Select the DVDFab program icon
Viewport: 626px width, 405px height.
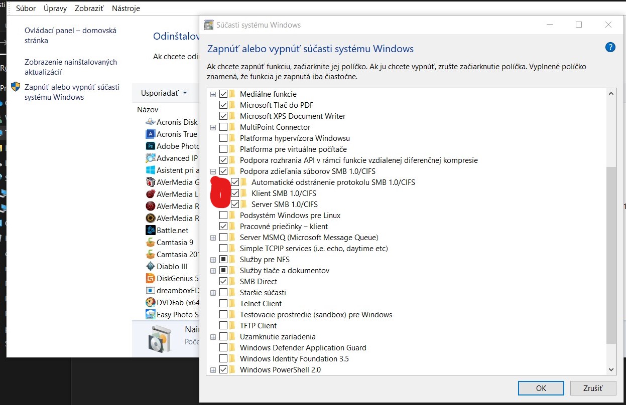click(x=150, y=303)
